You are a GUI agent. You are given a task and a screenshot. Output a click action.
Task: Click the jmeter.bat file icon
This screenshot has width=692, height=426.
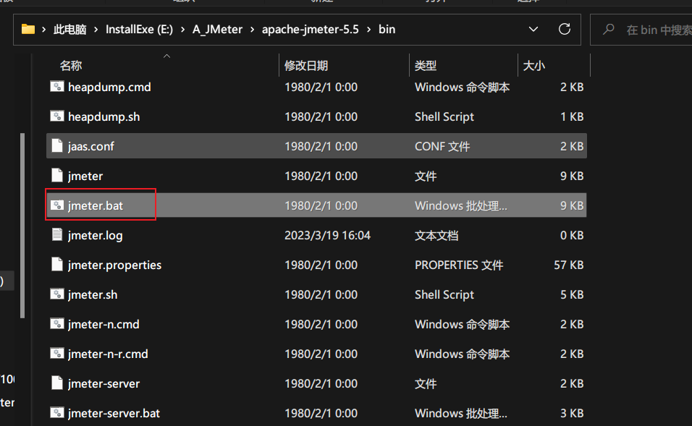(x=57, y=205)
